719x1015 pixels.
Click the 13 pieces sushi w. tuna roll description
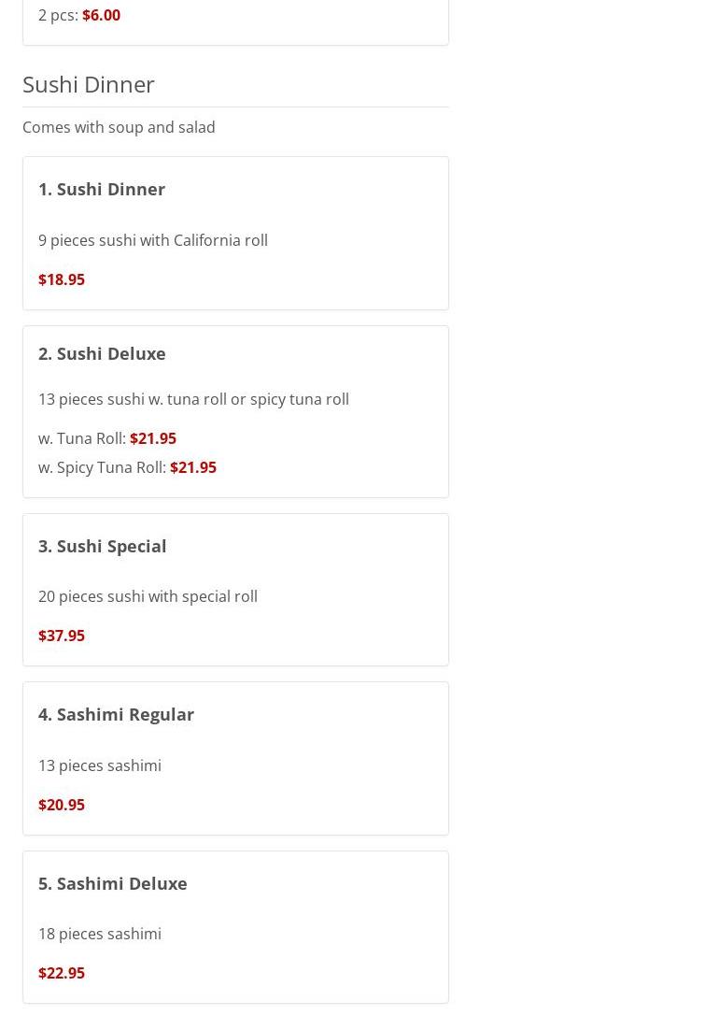193,399
